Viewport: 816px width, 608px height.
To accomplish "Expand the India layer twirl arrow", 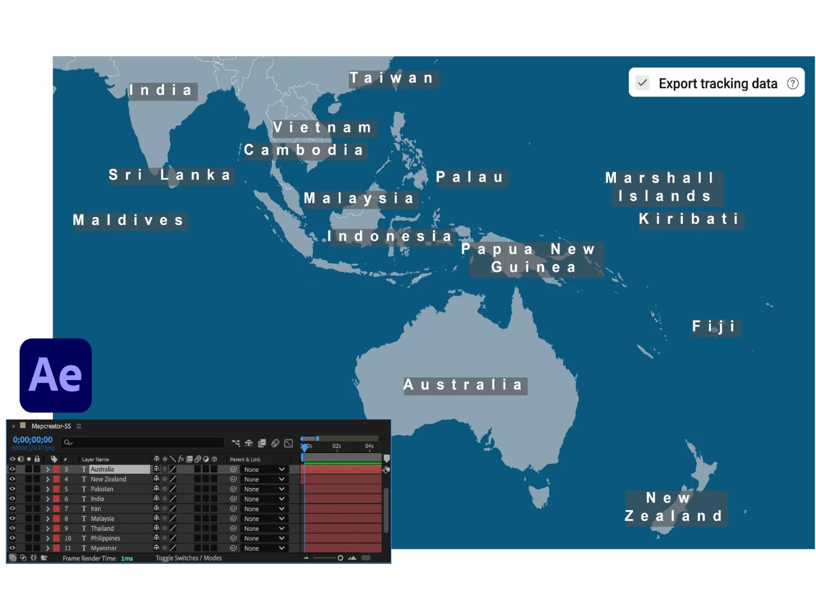I will click(47, 499).
